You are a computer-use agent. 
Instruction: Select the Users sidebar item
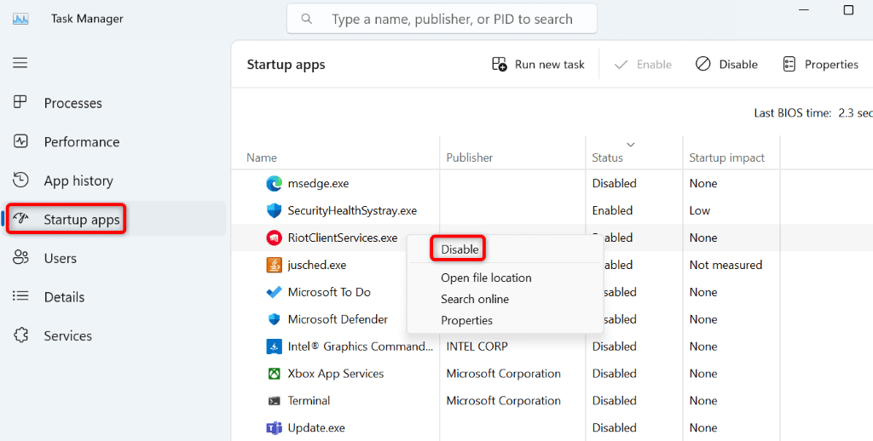[x=60, y=258]
